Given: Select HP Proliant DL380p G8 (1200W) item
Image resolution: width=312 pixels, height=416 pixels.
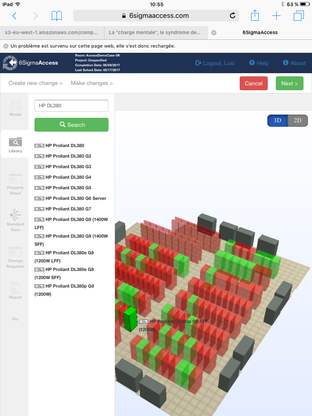Looking at the screenshot, I should tap(64, 290).
